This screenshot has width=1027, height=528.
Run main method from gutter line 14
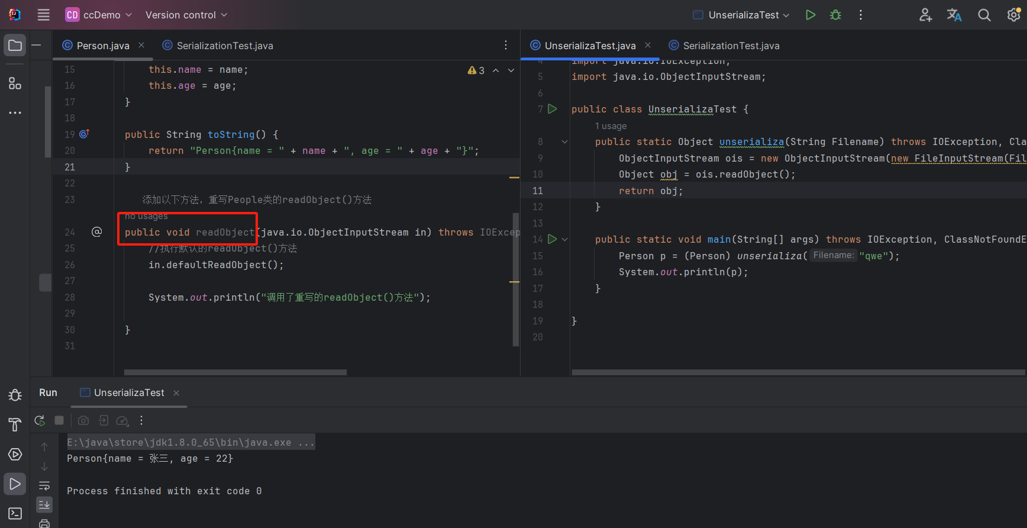coord(552,239)
